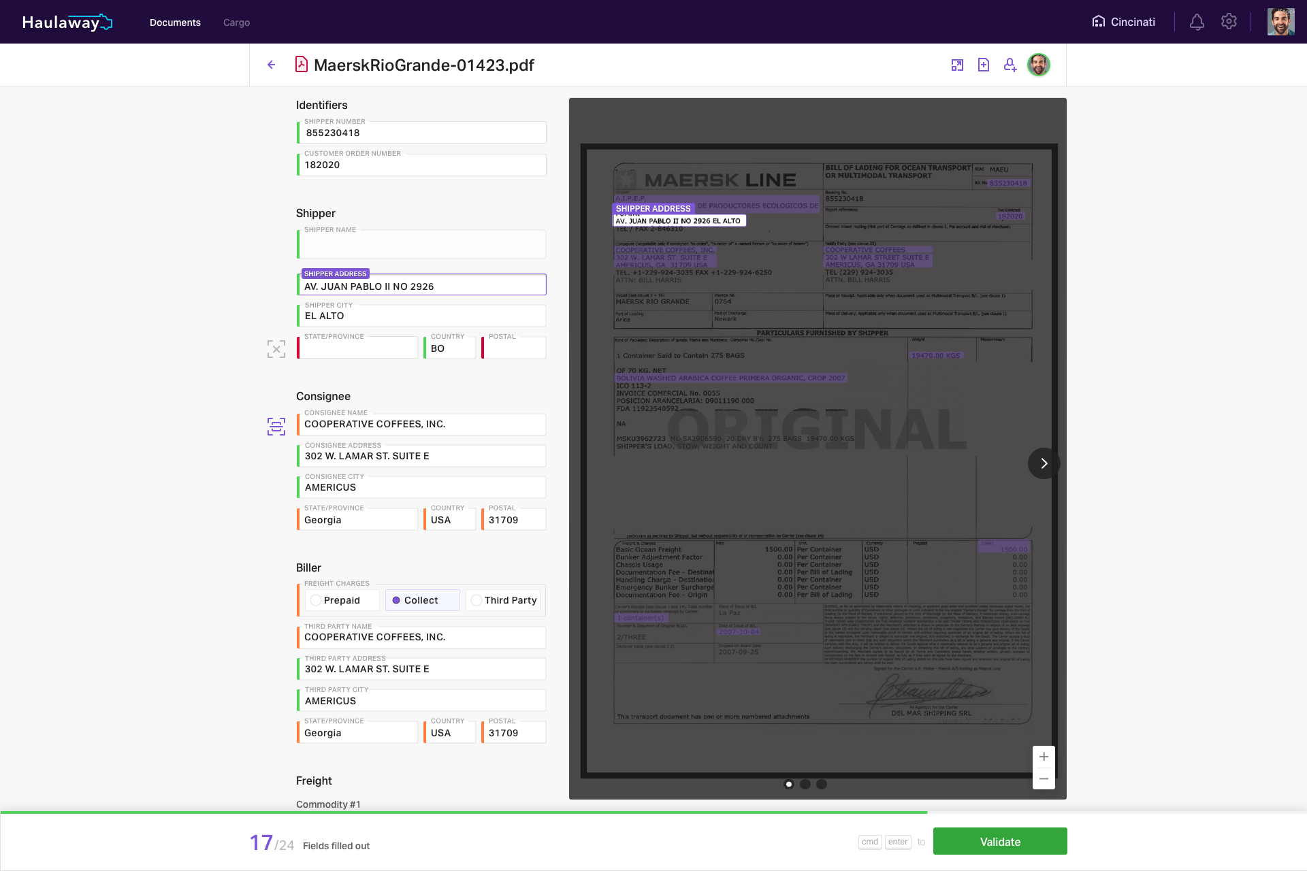This screenshot has width=1307, height=871.
Task: Edit the Third Party Name field
Action: pyautogui.click(x=422, y=637)
